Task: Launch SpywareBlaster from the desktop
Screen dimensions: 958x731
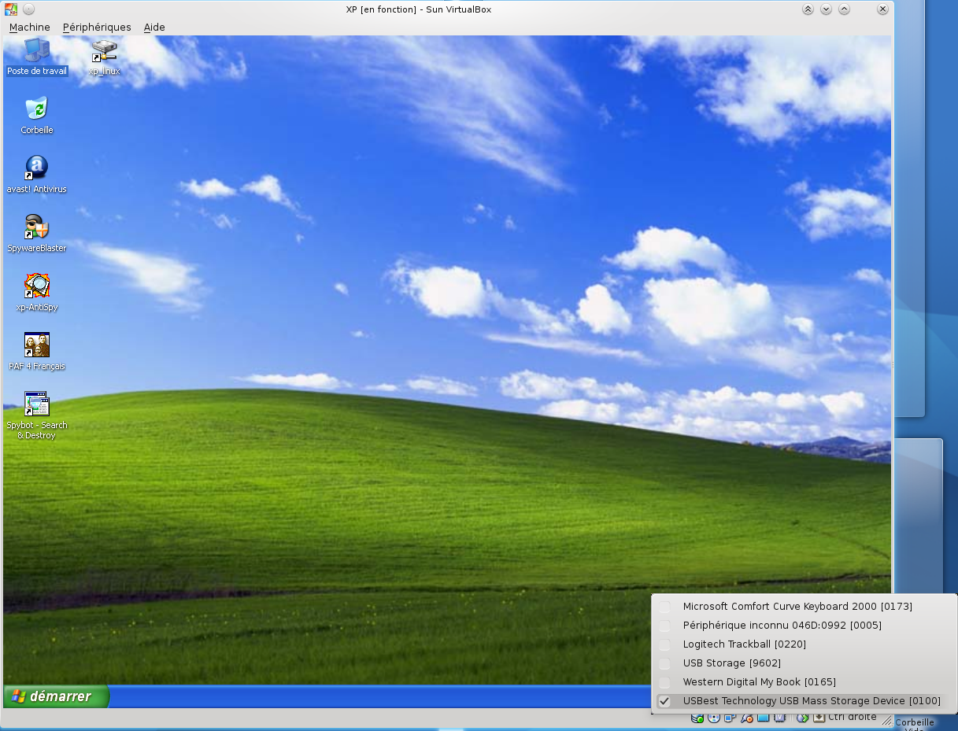Action: 37,227
